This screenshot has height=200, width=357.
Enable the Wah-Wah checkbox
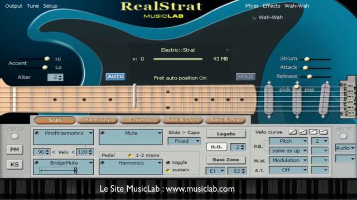click(x=254, y=17)
